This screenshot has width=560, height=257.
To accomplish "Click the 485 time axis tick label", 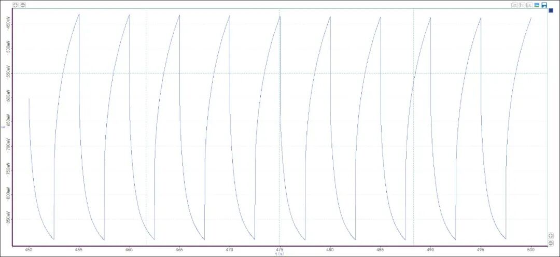I will point(381,250).
